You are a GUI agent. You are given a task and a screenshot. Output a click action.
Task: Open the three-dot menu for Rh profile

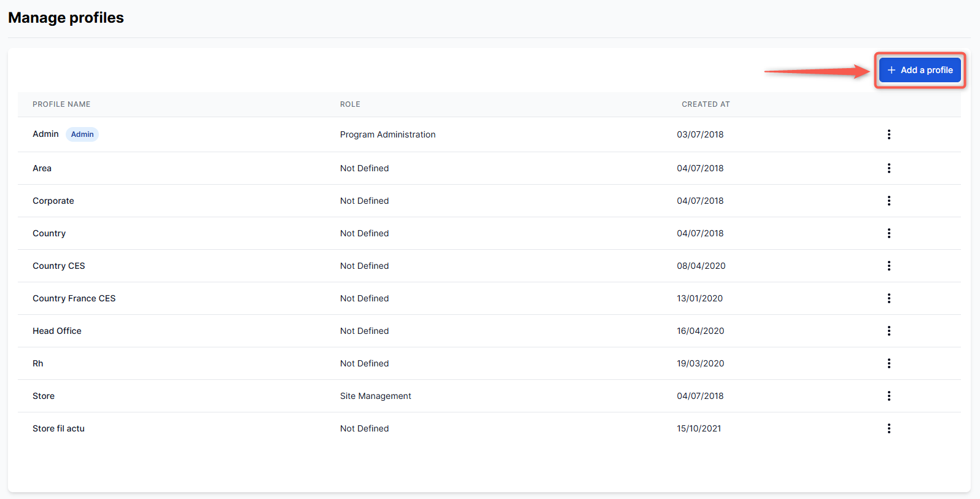889,363
